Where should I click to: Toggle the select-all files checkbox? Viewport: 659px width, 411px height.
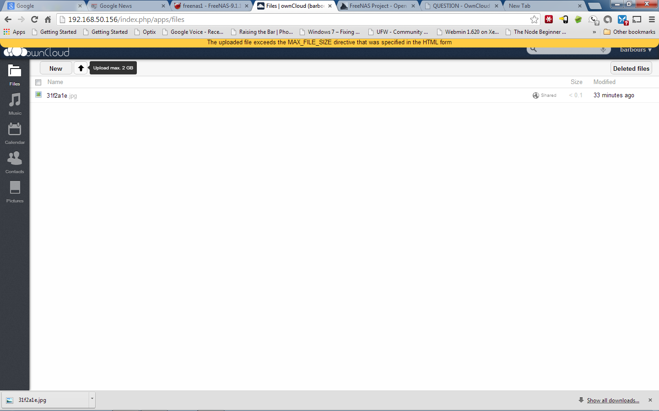point(38,82)
